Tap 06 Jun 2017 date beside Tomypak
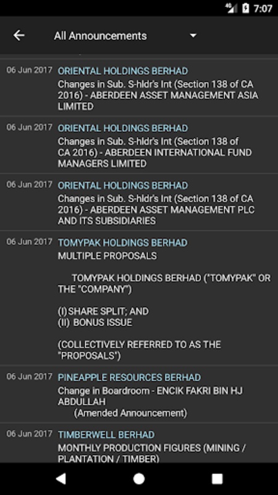The height and width of the screenshot is (495, 278). click(29, 242)
